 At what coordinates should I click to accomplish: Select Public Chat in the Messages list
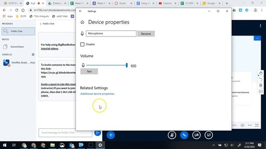18,31
